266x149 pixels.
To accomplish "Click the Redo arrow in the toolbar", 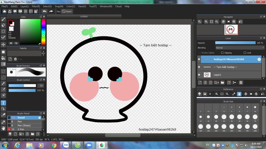I will [51, 11].
